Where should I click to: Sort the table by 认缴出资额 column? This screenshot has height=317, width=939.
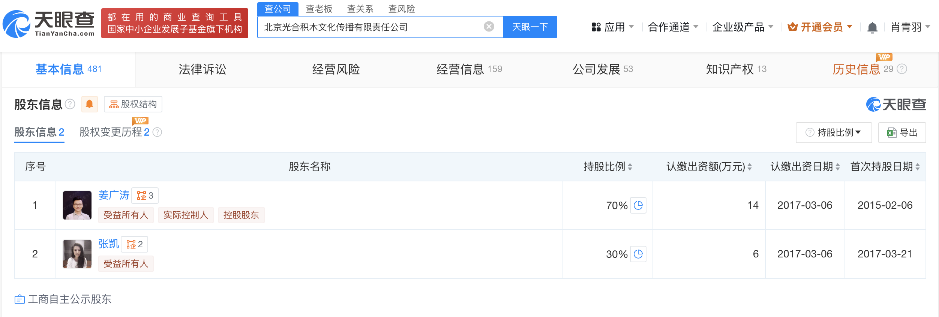(x=749, y=167)
